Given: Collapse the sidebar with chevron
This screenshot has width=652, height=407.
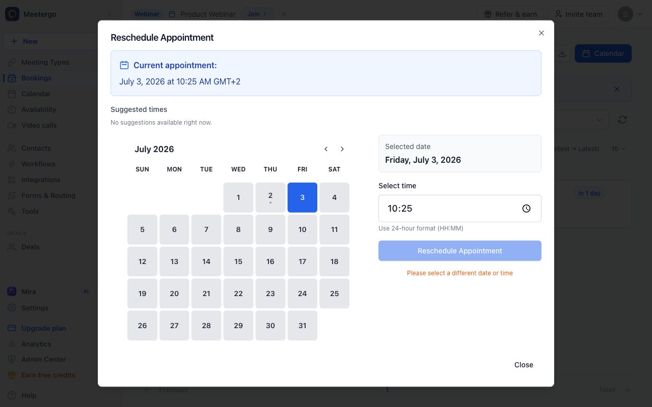Looking at the screenshot, I should 110,14.
